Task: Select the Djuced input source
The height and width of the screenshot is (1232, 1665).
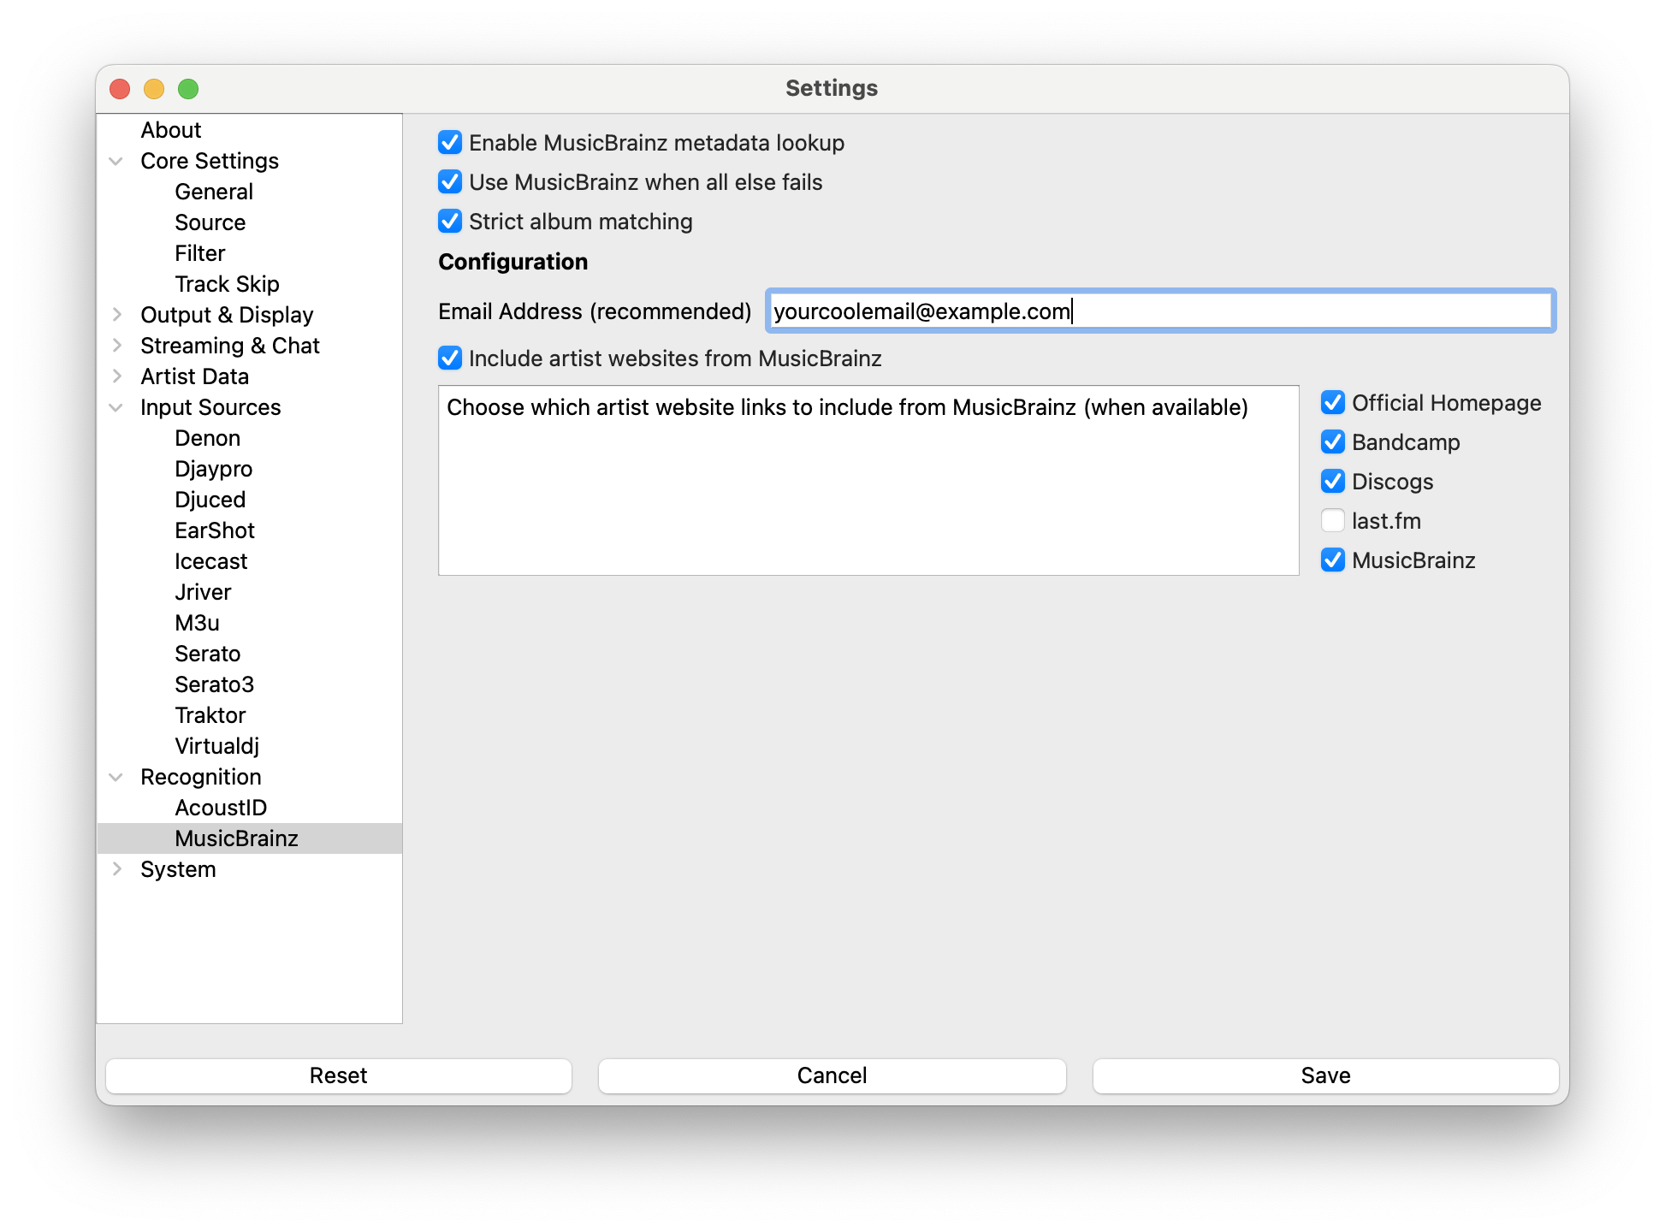Action: [210, 500]
